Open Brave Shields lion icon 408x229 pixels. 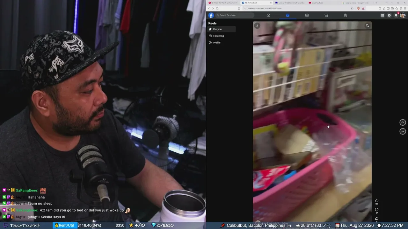359,8
